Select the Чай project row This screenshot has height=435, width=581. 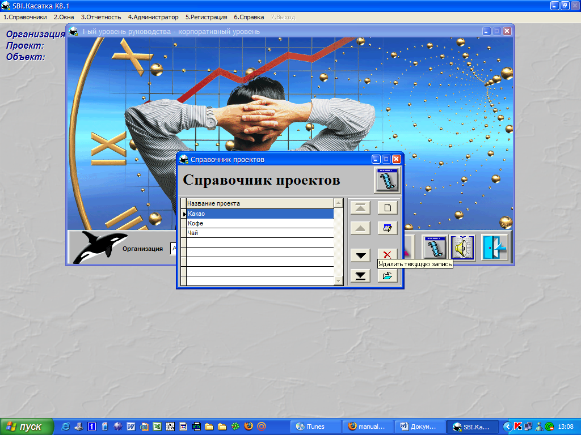coord(260,233)
